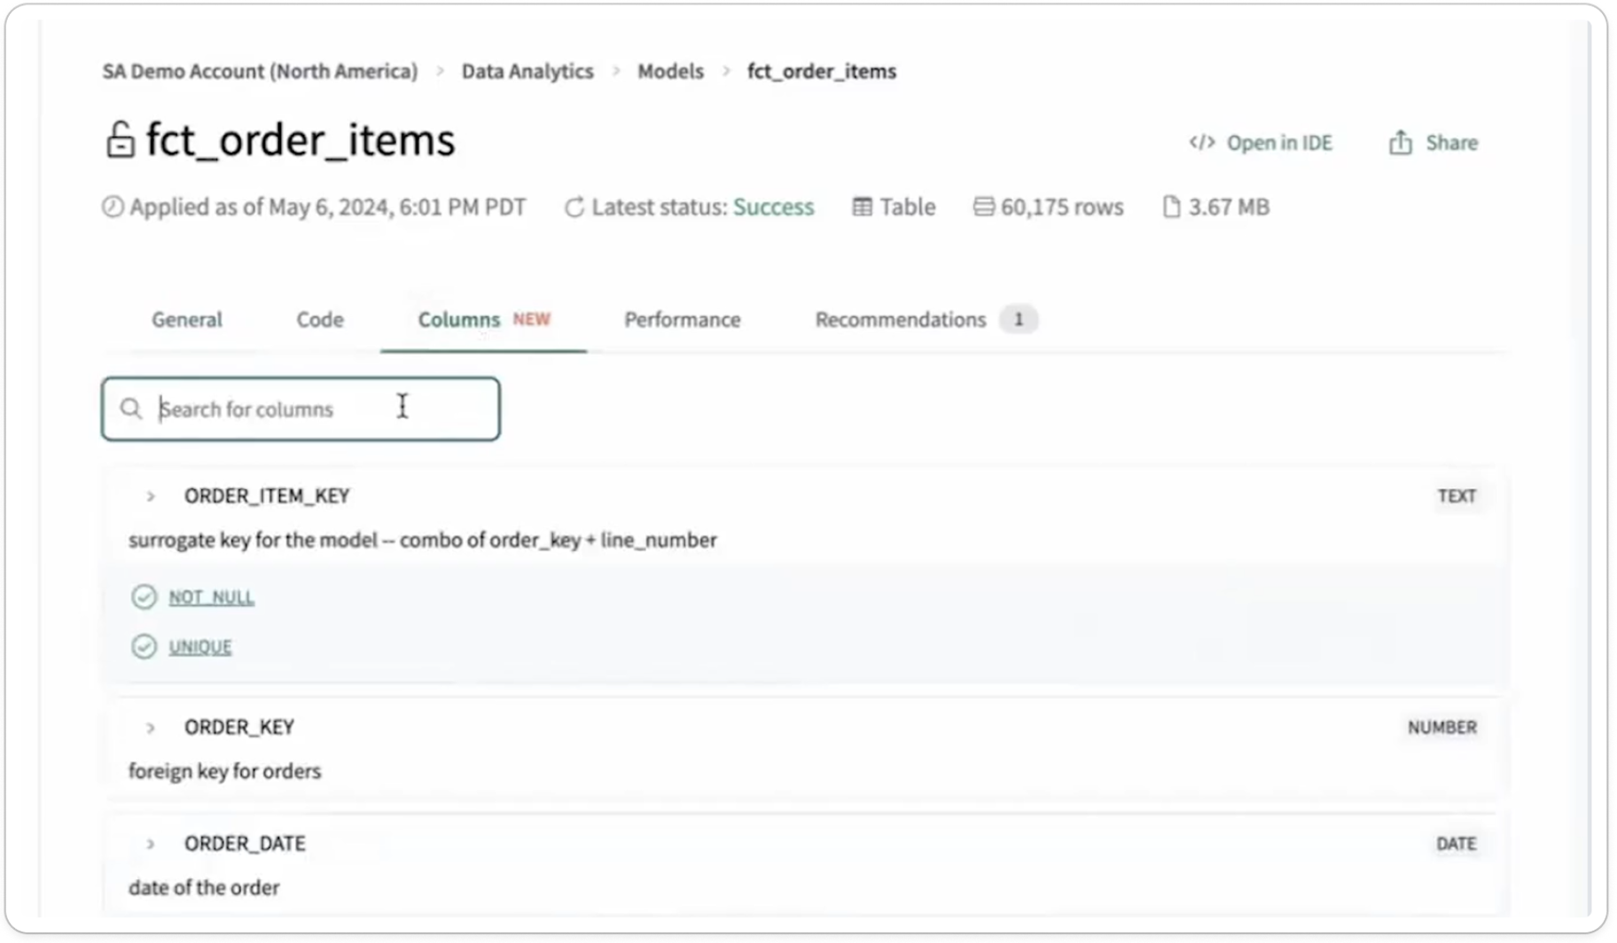
Task: Toggle the check circle beside UNIQUE
Action: click(x=145, y=646)
